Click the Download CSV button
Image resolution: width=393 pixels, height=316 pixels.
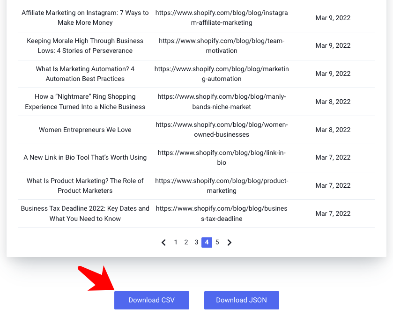151,300
